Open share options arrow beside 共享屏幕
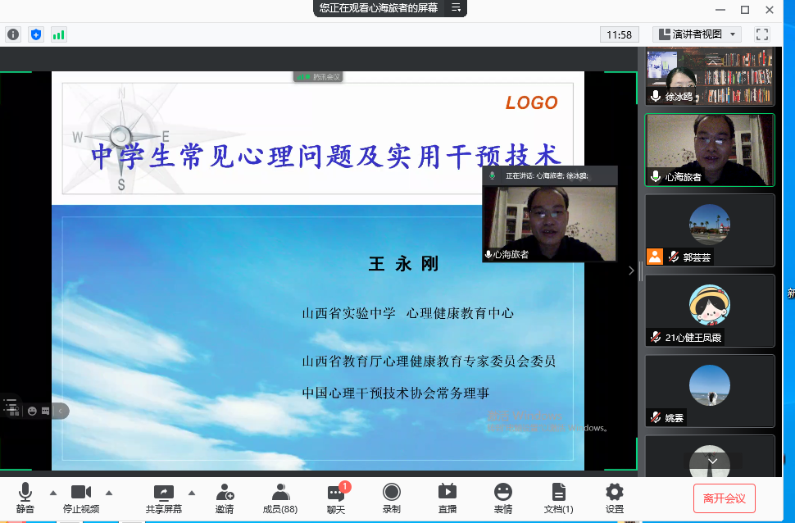Screen dimensions: 795x523 192,492
